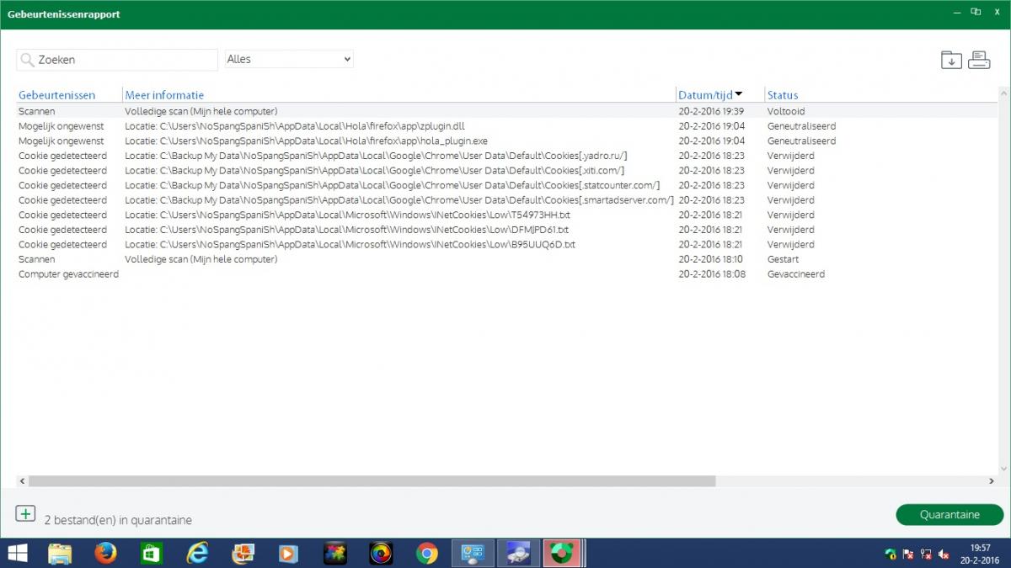The width and height of the screenshot is (1011, 568).
Task: Click the 20-2-2016 19:39 date cell
Action: pos(711,111)
